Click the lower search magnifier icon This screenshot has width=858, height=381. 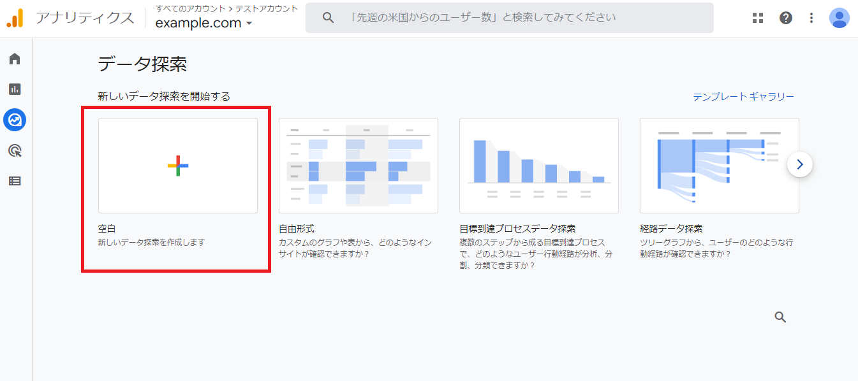pyautogui.click(x=780, y=317)
